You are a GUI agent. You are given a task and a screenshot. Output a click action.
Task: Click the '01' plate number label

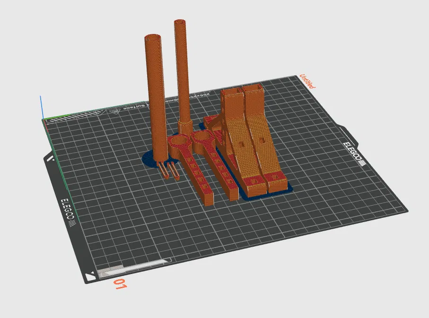120,284
